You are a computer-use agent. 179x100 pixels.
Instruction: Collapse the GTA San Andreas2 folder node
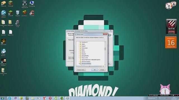(79, 64)
